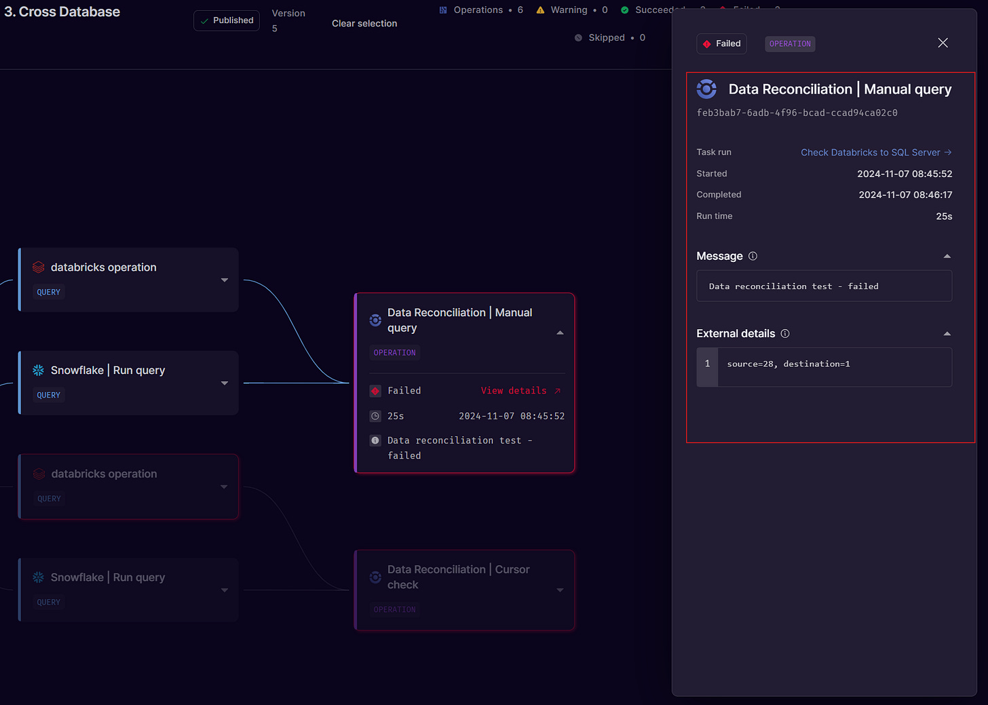The width and height of the screenshot is (988, 705).
Task: Click the operation ID feb3bab7-6adb-4f96-bcad-ccad94ca02c0
Action: pyautogui.click(x=797, y=113)
